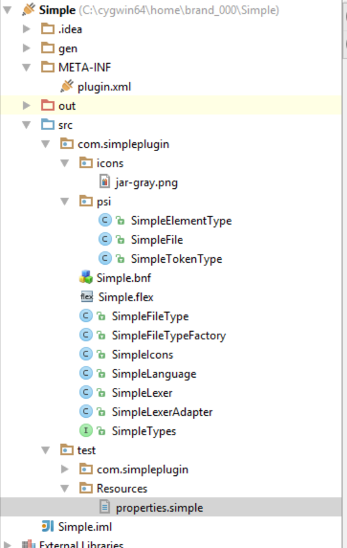The image size is (347, 548).
Task: Click the class icon of SimpleFileType
Action: (86, 316)
